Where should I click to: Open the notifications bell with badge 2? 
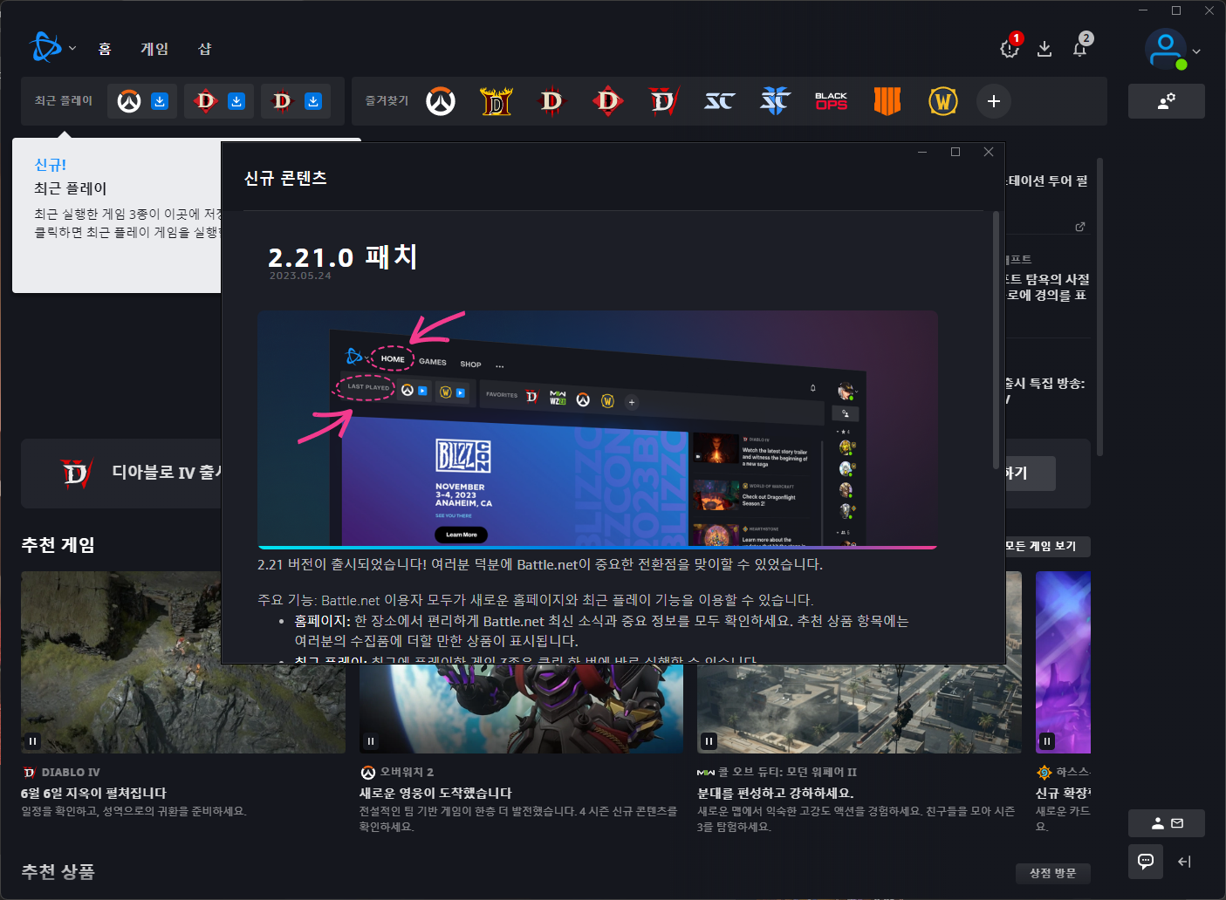[1080, 48]
